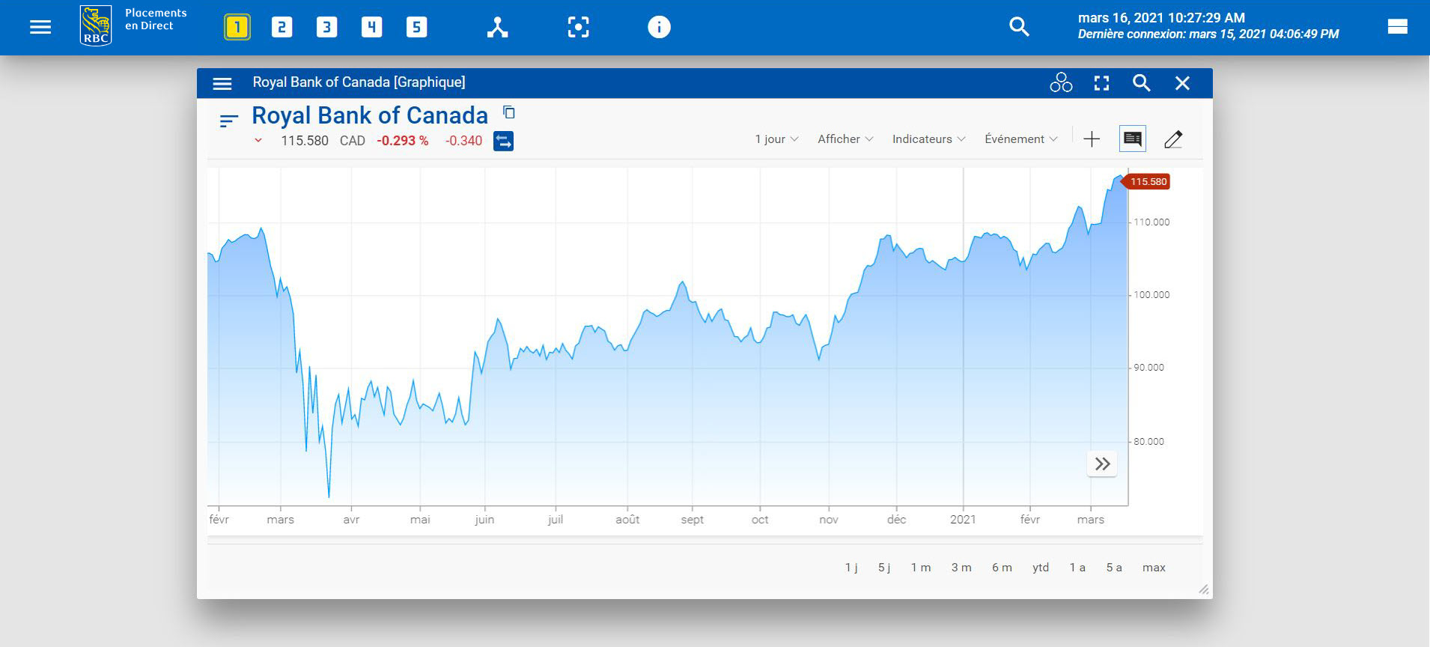The height and width of the screenshot is (647, 1430).
Task: Open the global search magnifier in top bar
Action: pyautogui.click(x=1019, y=27)
